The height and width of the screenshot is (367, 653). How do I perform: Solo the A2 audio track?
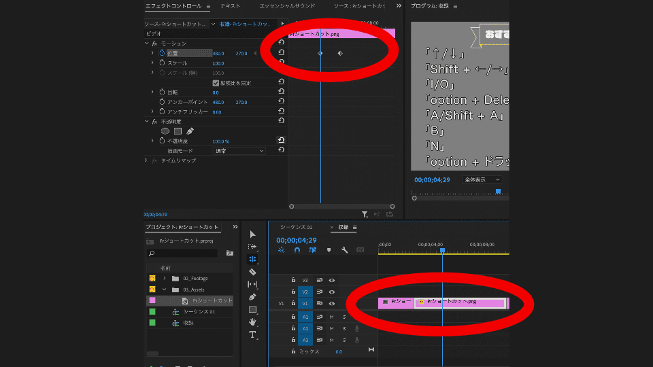[x=344, y=328]
